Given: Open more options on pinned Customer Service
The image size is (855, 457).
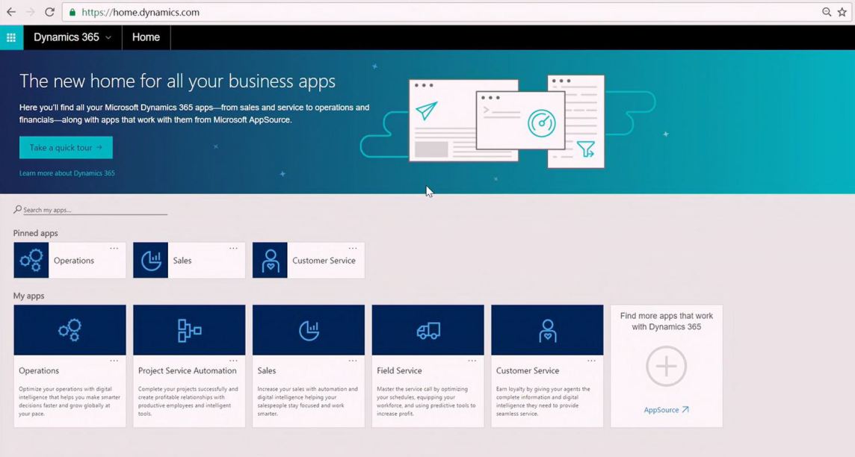Looking at the screenshot, I should coord(353,249).
